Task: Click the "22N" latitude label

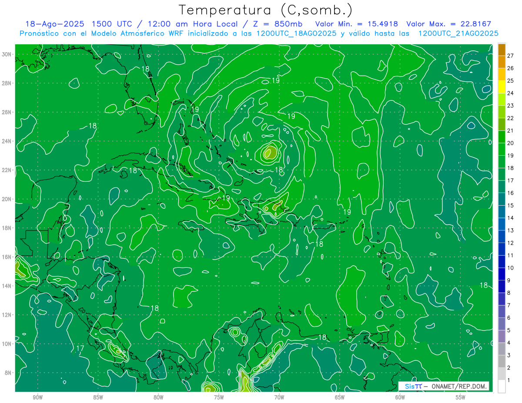Action: [7, 170]
